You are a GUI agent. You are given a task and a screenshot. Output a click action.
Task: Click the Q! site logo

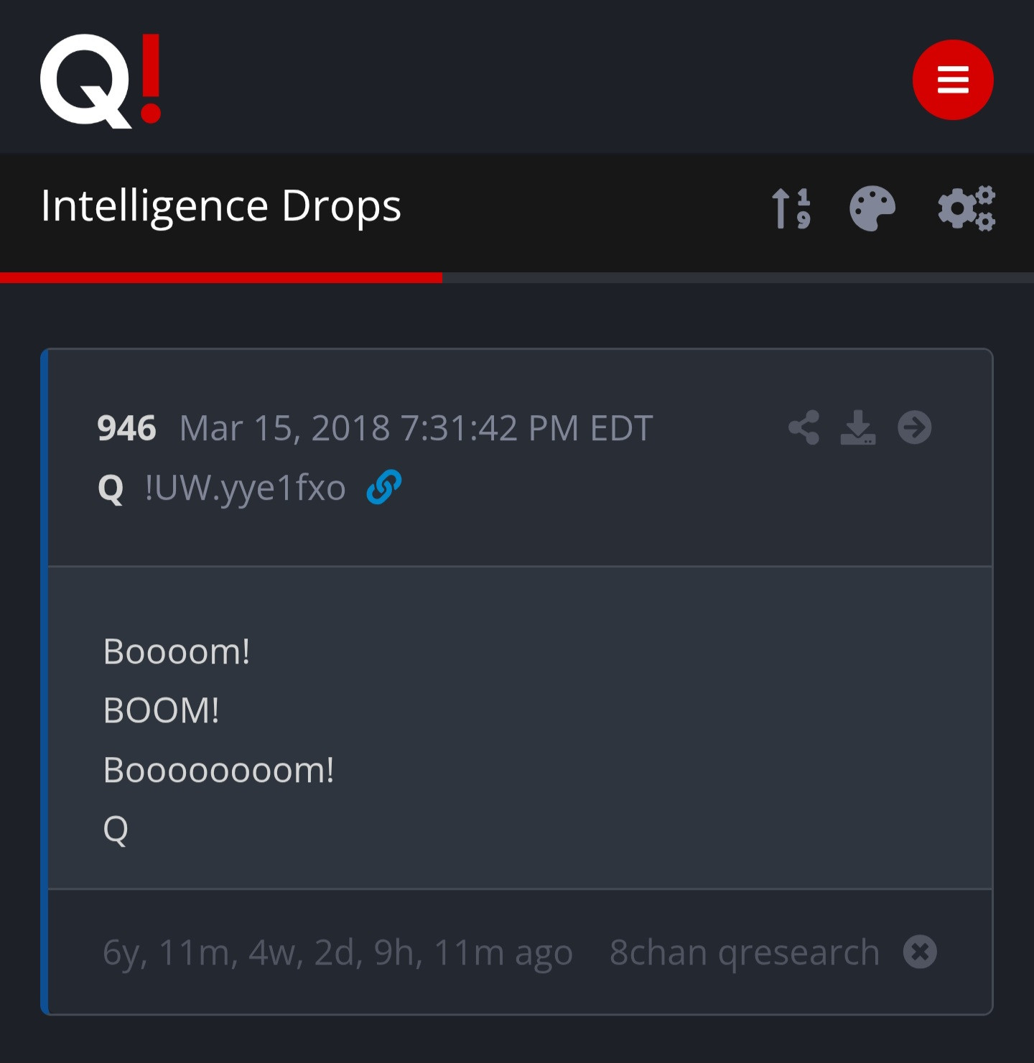(x=101, y=81)
